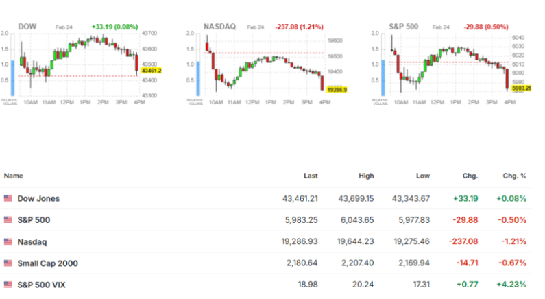Viewport: 545px width, 299px height.
Task: Click highlighted NASDAQ price 19286.9
Action: (x=337, y=90)
